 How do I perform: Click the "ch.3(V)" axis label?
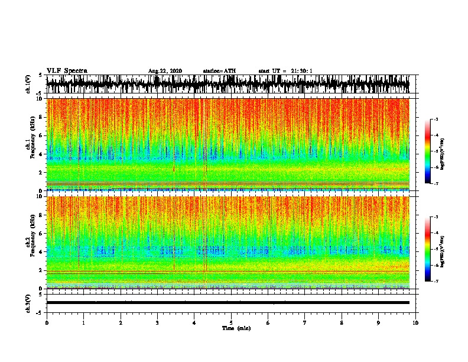coord(28,303)
